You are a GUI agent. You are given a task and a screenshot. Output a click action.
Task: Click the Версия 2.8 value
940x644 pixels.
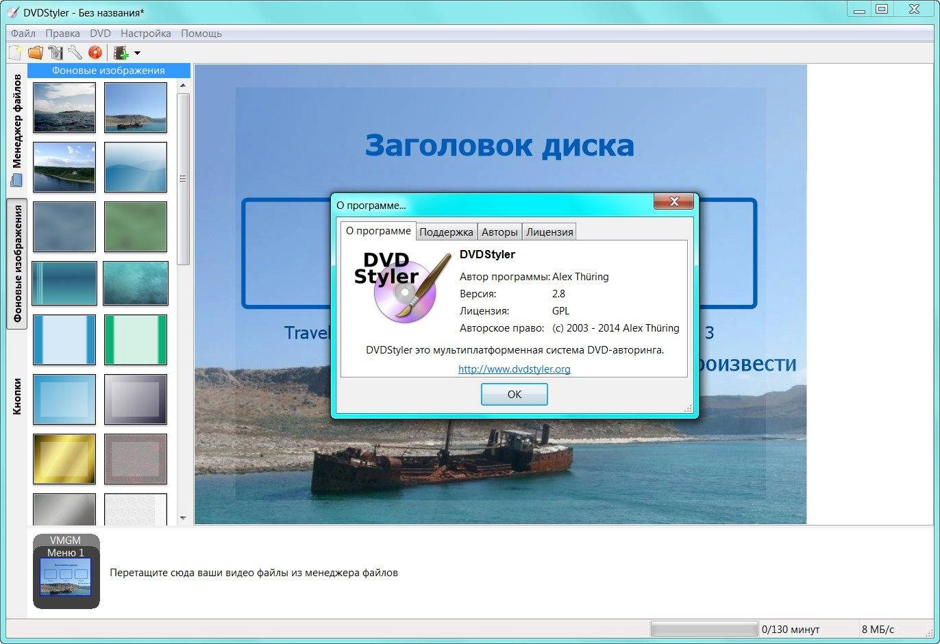(559, 293)
